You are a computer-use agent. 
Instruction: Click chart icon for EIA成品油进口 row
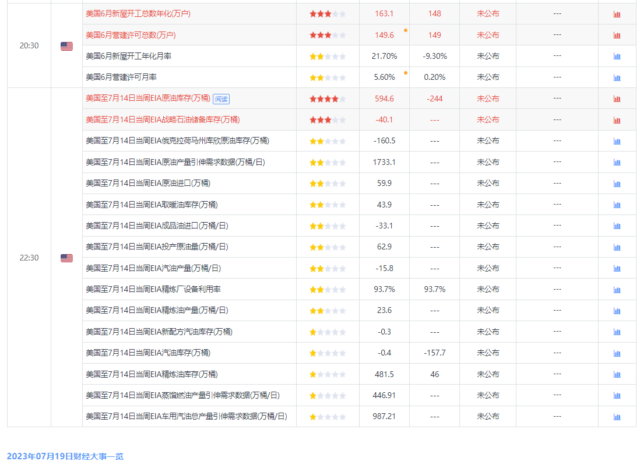coord(617,226)
